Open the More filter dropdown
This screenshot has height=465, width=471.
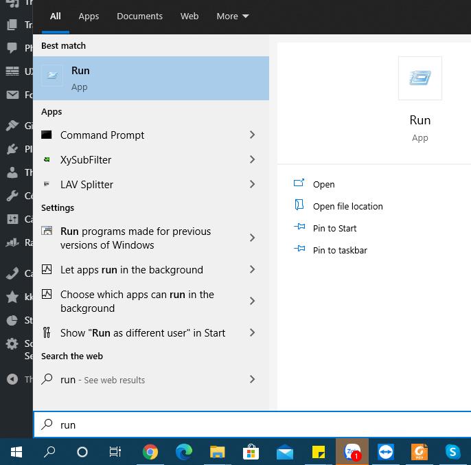232,16
